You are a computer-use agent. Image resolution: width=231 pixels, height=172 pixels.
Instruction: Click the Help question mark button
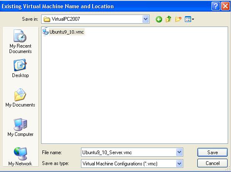click(216, 6)
